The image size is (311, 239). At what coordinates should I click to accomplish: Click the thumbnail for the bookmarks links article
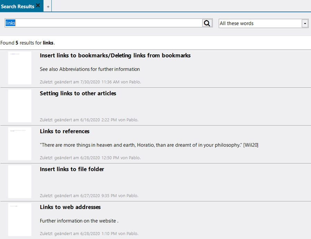coord(20,68)
